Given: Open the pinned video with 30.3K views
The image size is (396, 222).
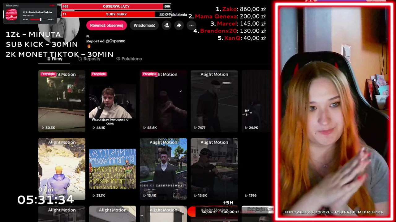Looking at the screenshot, I should point(62,101).
